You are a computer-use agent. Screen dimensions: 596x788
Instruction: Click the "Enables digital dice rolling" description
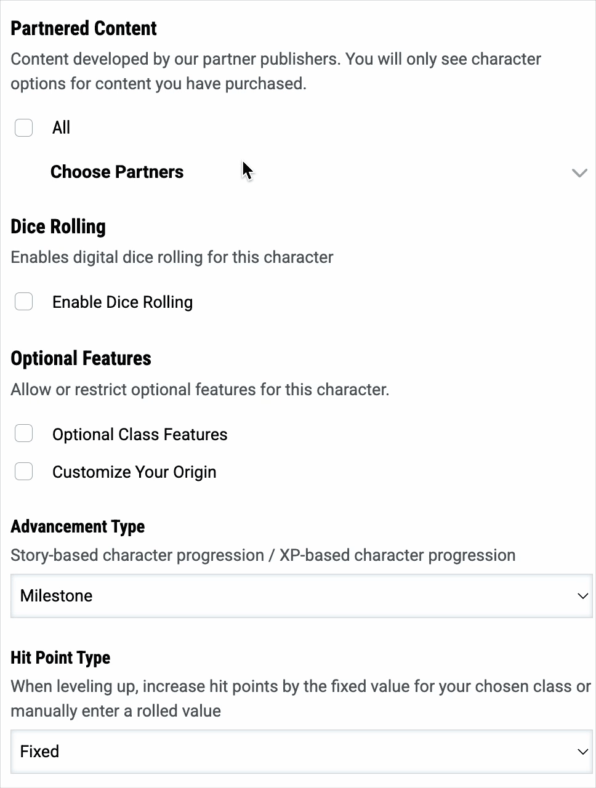(172, 257)
